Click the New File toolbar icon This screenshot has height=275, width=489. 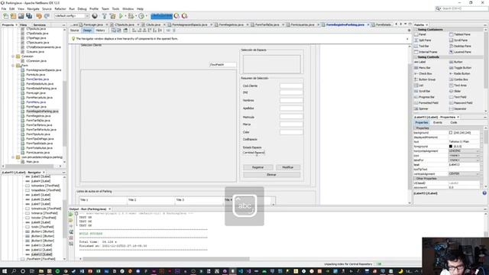[5, 16]
